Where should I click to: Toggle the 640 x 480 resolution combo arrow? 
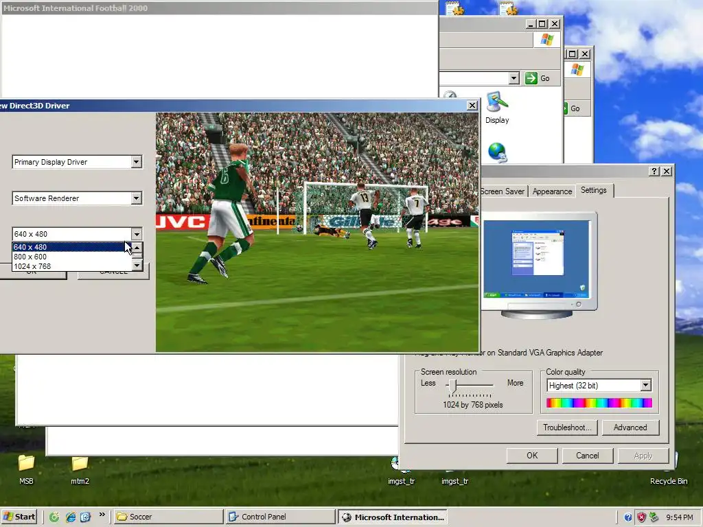(137, 234)
